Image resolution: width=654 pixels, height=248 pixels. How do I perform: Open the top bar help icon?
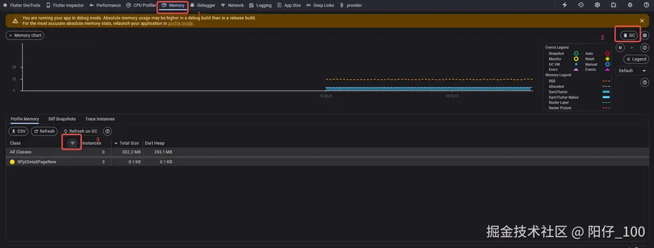[646, 5]
